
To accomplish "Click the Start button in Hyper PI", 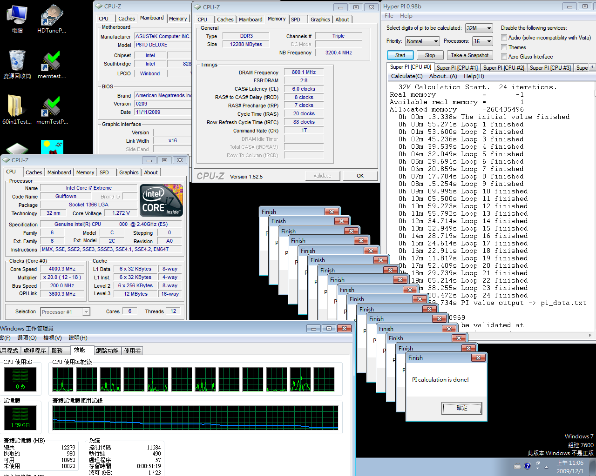I will pos(400,55).
